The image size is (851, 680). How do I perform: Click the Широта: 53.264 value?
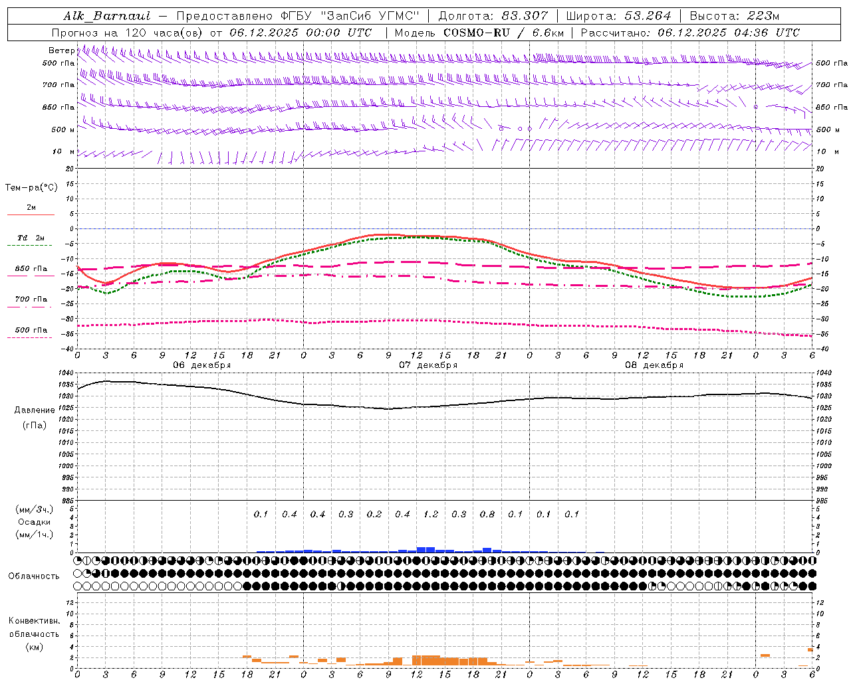(x=619, y=16)
